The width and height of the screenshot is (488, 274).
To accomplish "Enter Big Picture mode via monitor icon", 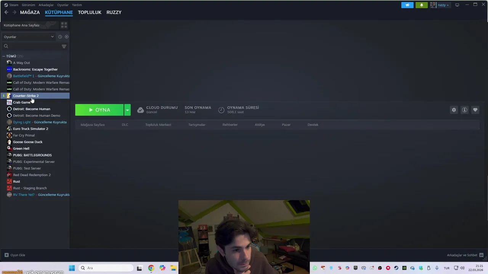I will 457,5.
